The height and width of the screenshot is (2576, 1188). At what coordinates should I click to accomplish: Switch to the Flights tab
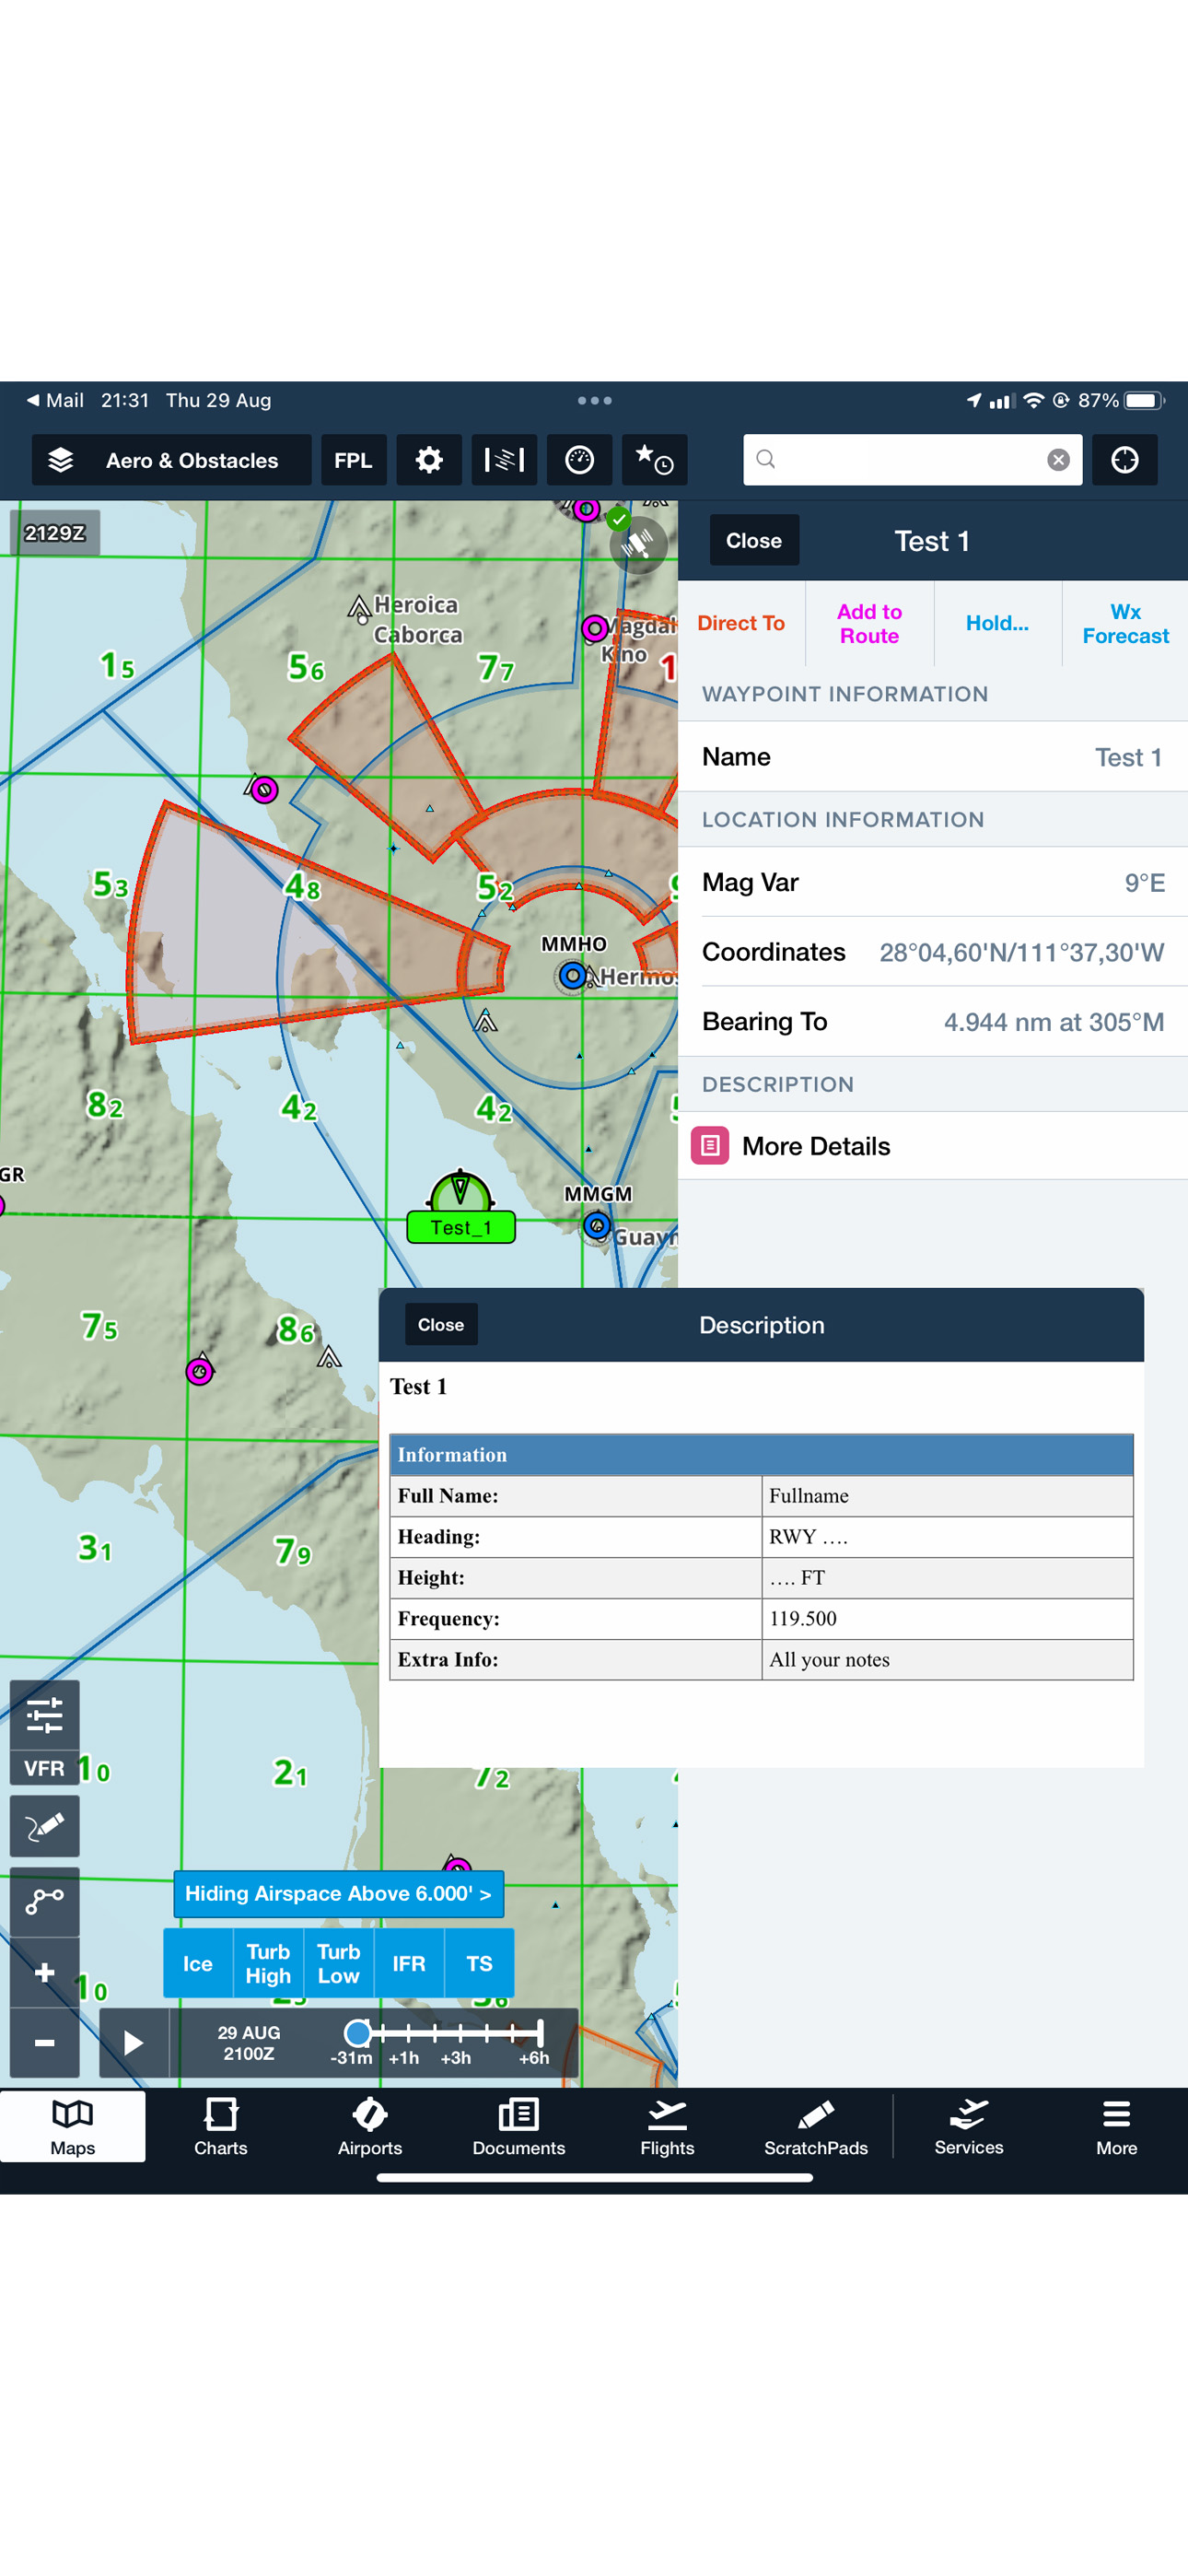[667, 2128]
